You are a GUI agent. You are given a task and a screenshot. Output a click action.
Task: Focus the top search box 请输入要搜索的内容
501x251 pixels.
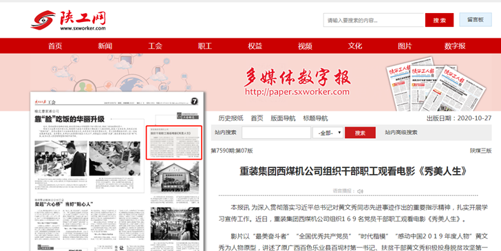pos(374,20)
